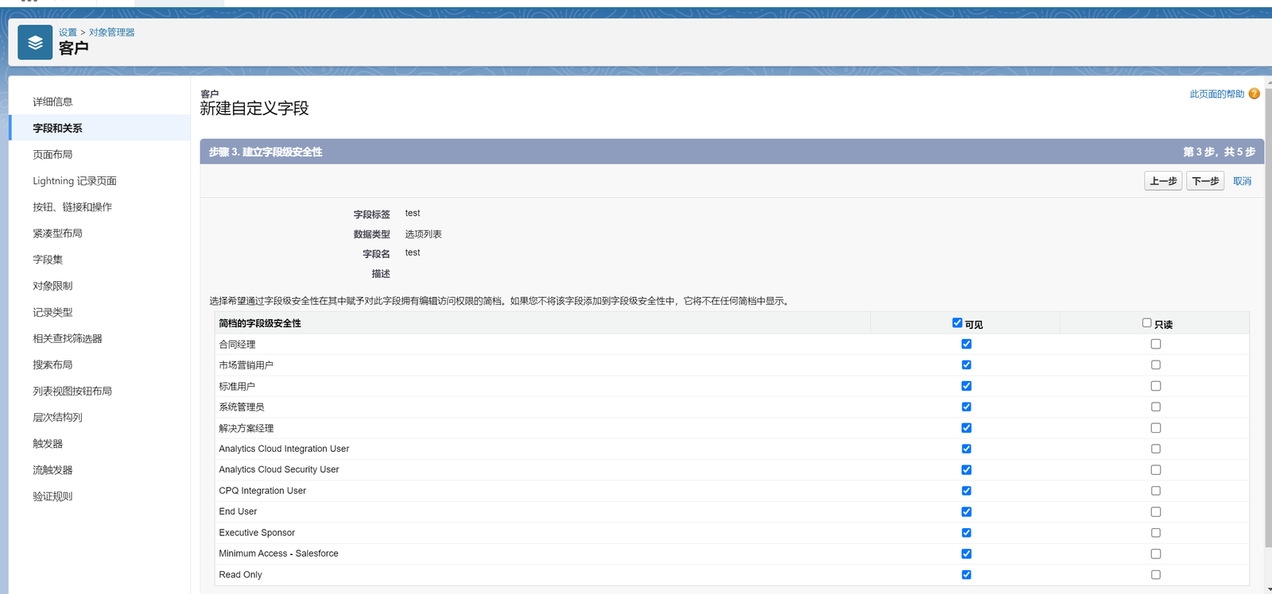Click the 上一步 button
The width and height of the screenshot is (1272, 594).
(x=1162, y=181)
